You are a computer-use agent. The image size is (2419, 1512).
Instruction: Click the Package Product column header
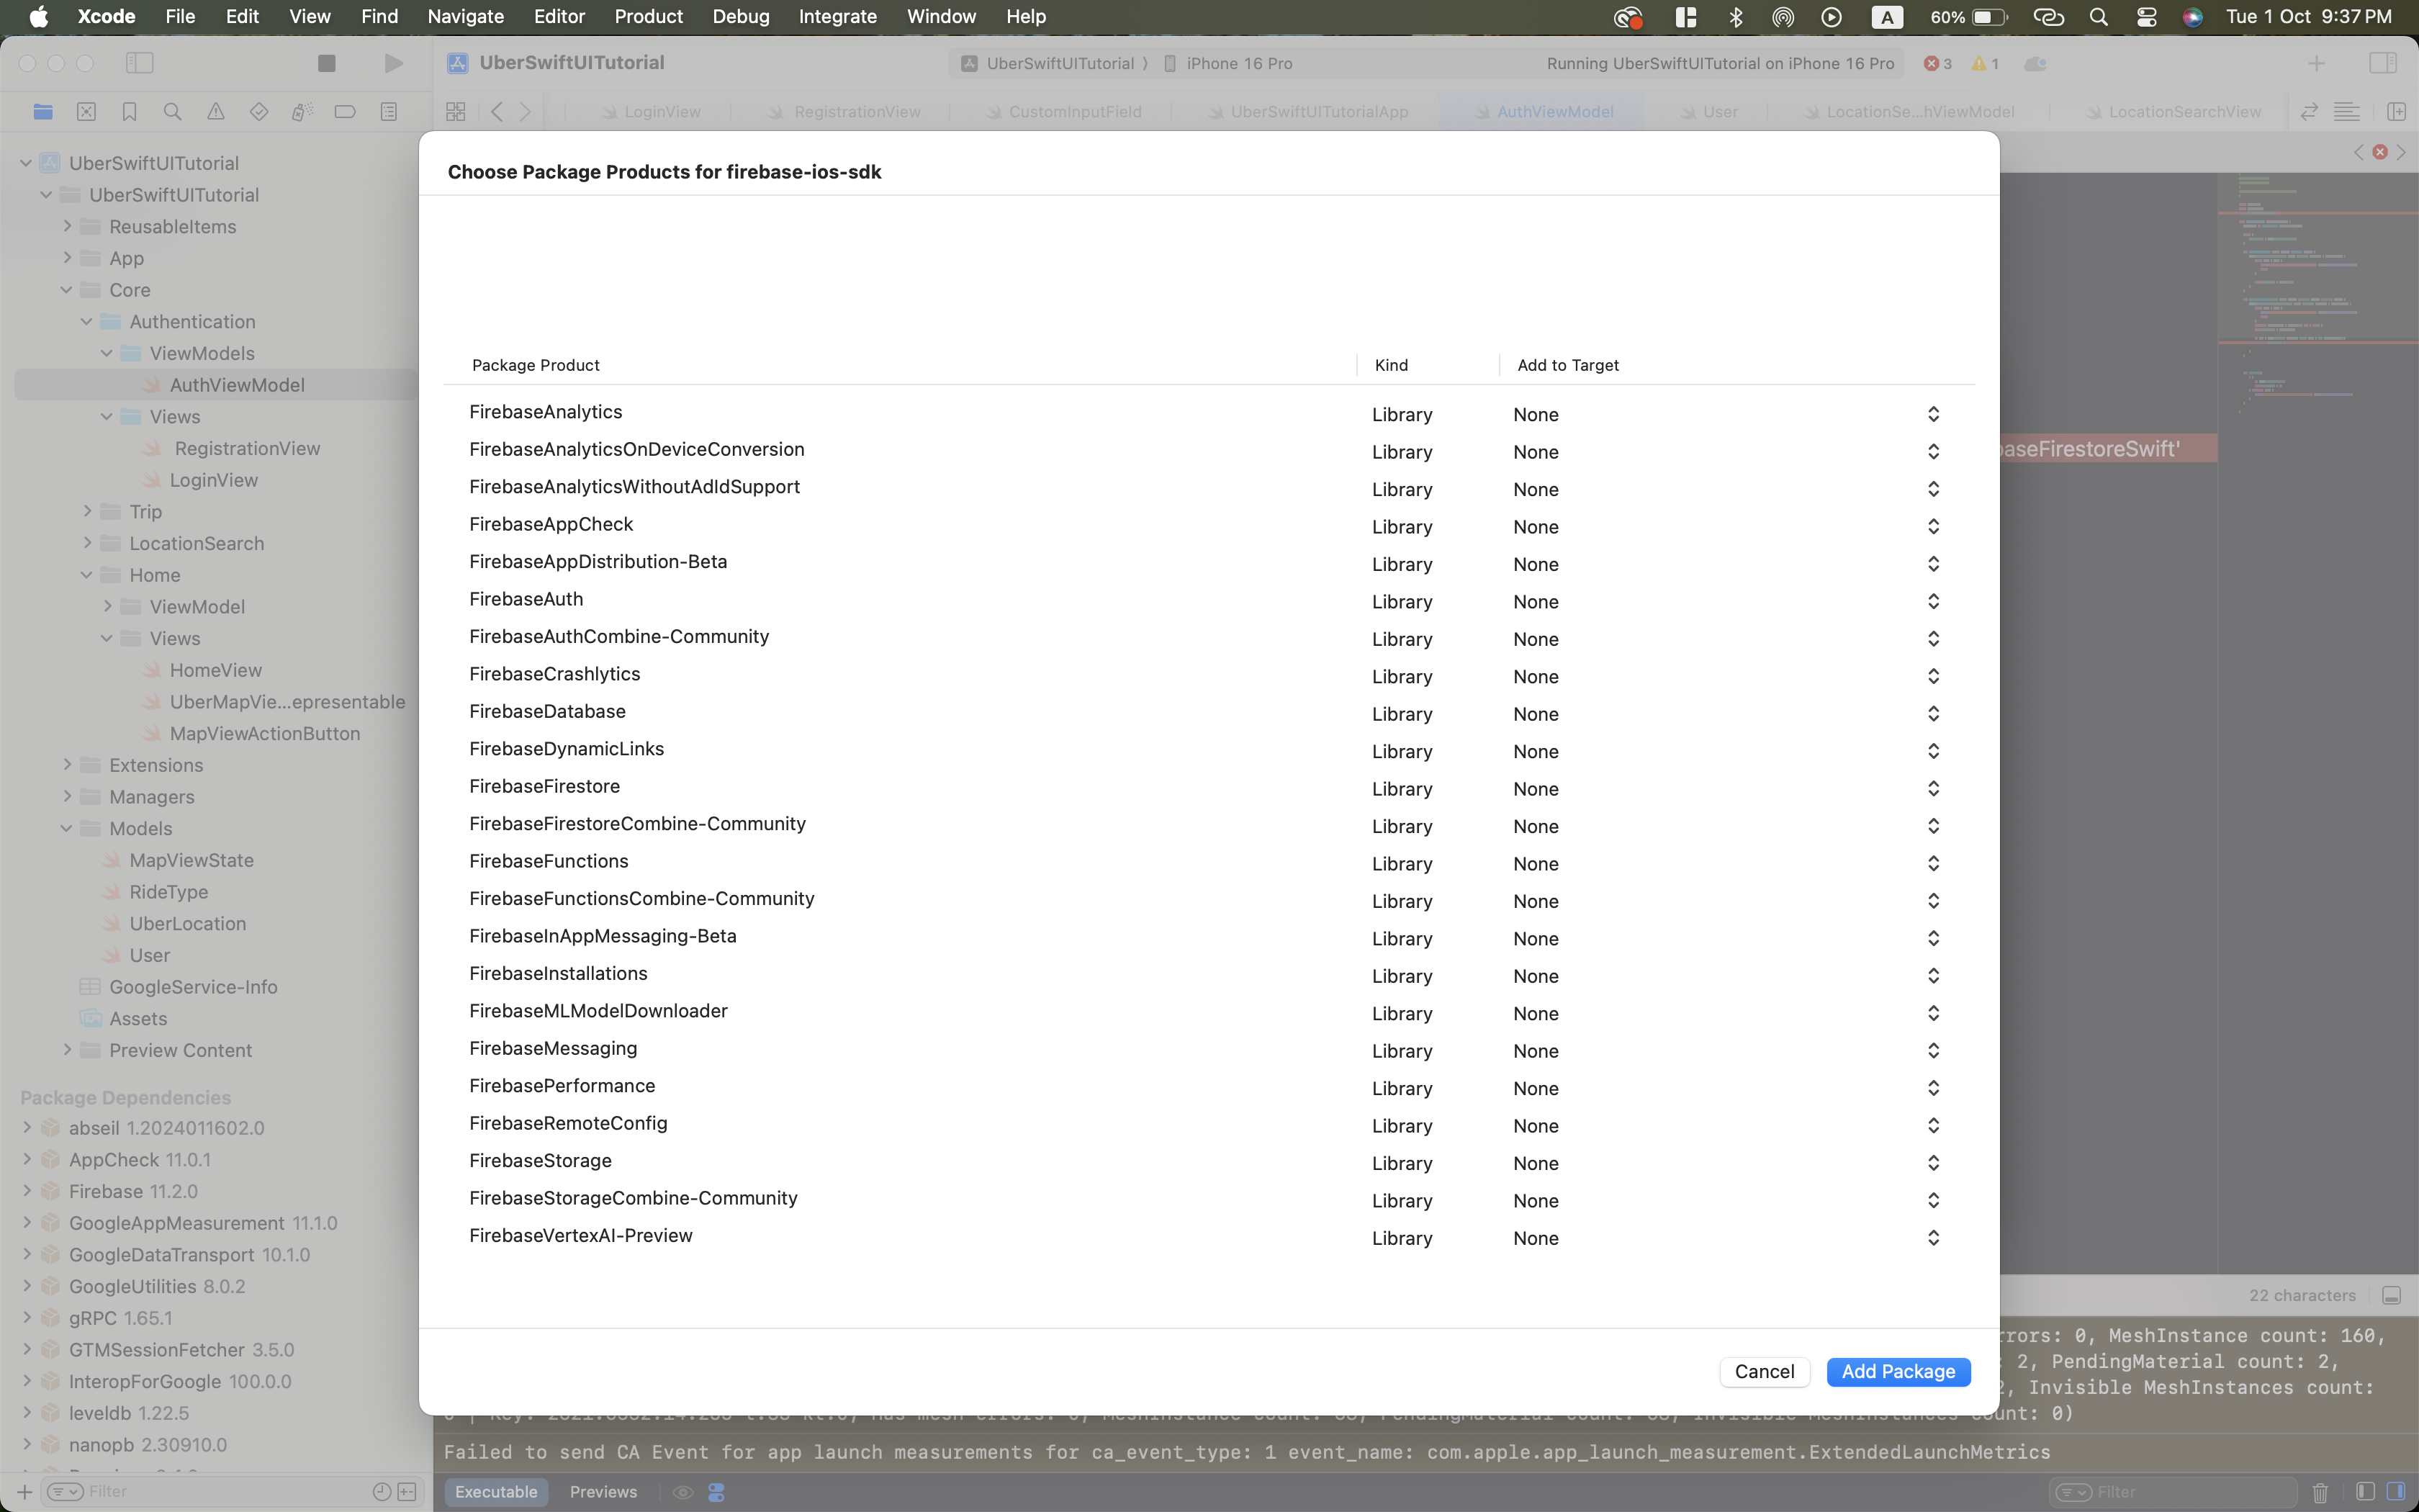tap(536, 365)
